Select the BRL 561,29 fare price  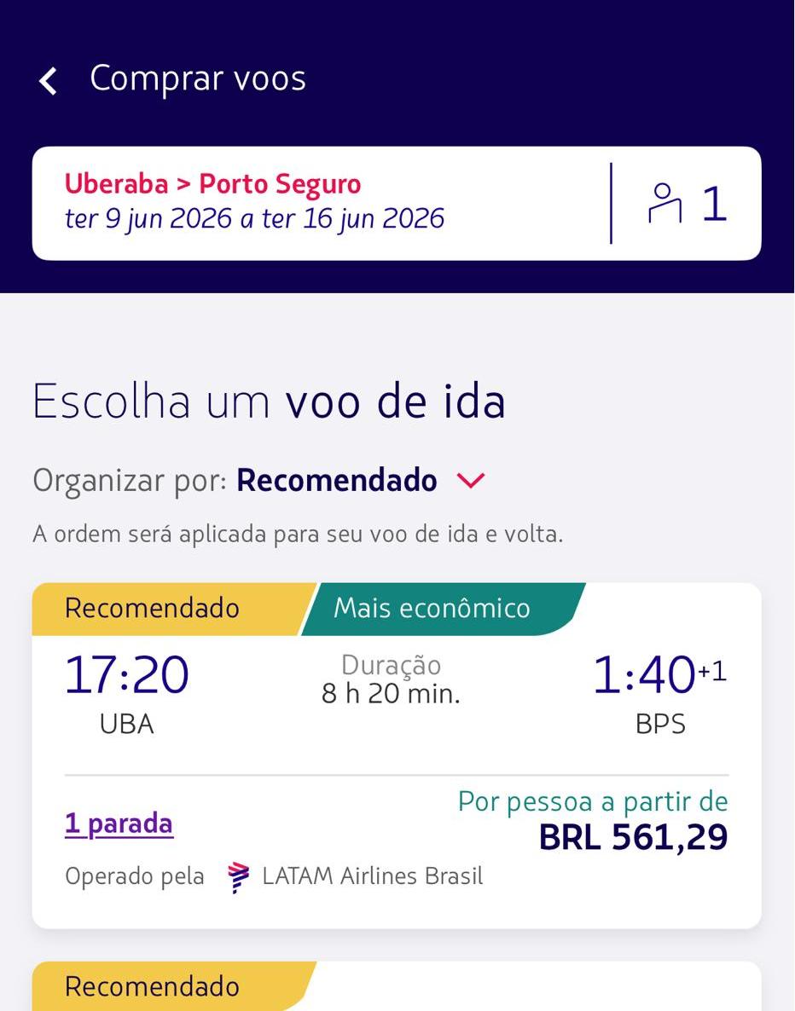[633, 837]
